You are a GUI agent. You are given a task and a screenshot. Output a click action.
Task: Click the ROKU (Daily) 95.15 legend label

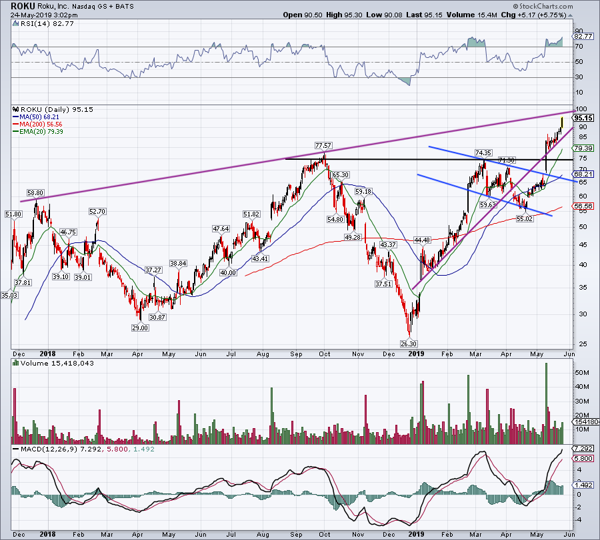pos(57,109)
